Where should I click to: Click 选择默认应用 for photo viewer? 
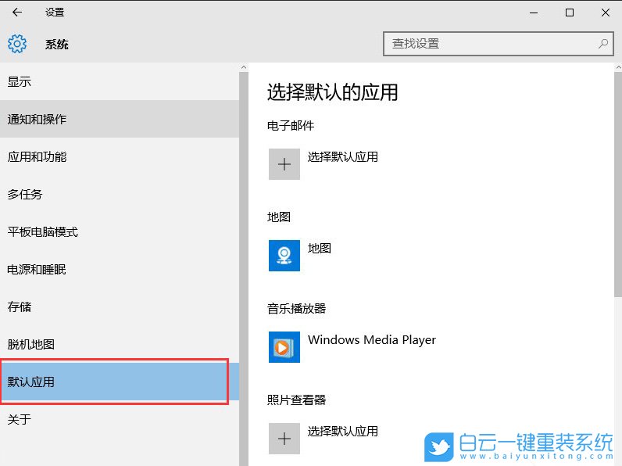tap(343, 431)
